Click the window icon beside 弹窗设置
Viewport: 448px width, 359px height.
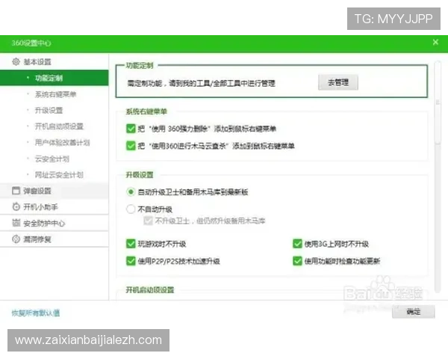coord(16,191)
